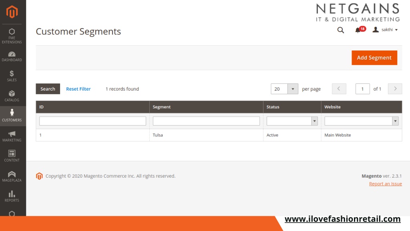This screenshot has height=231, width=410.
Task: Click the '1 records found' text
Action: (x=122, y=89)
